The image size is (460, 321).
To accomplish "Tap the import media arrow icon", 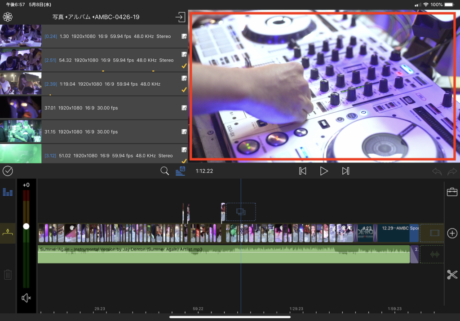I will click(x=180, y=17).
